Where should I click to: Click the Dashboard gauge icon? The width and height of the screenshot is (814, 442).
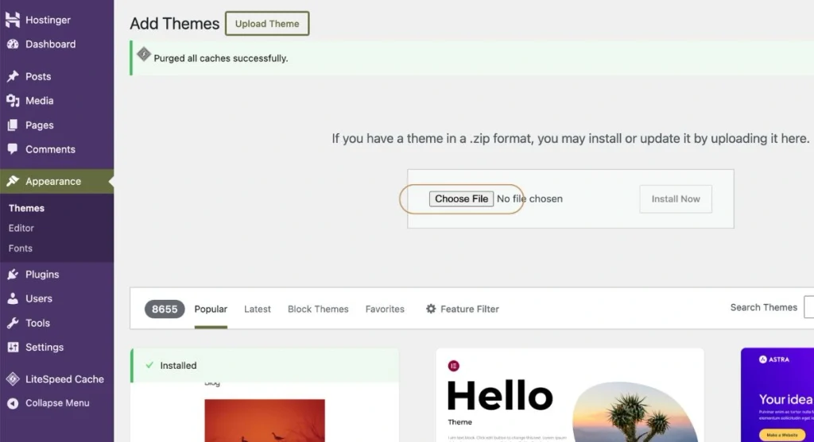click(x=13, y=44)
